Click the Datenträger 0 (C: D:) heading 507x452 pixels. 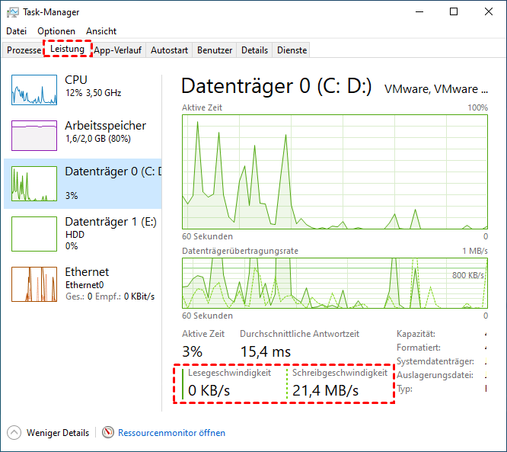click(x=276, y=86)
